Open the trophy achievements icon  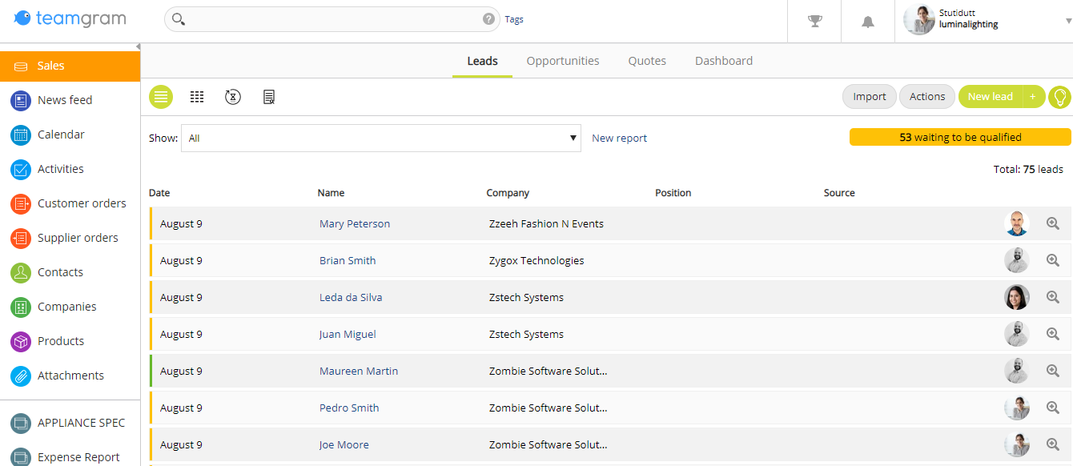pos(815,22)
